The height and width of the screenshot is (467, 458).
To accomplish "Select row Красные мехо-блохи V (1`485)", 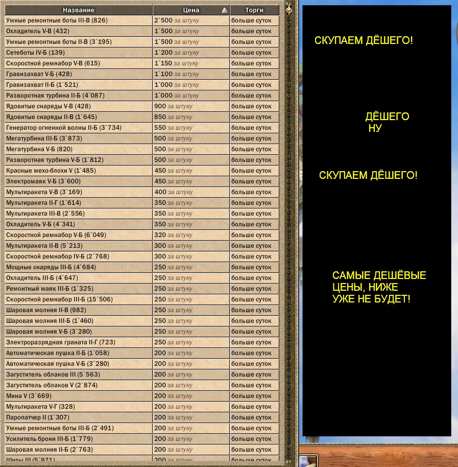I will coord(142,171).
